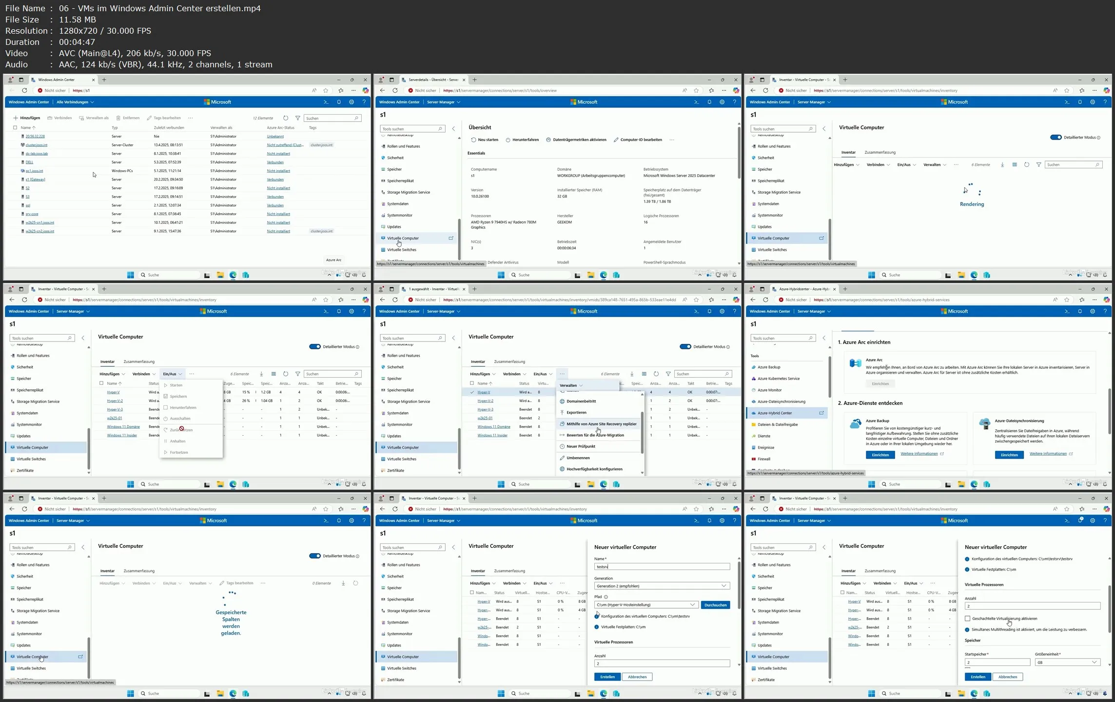Open clusterjoos.int connection link
The height and width of the screenshot is (702, 1115).
click(x=37, y=145)
